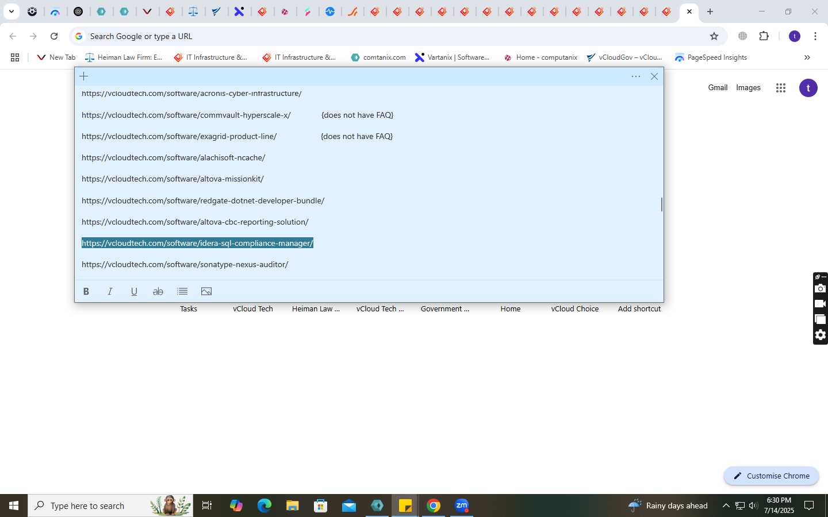Open the vCloud Choice shortcut
This screenshot has height=517, width=828.
(575, 309)
